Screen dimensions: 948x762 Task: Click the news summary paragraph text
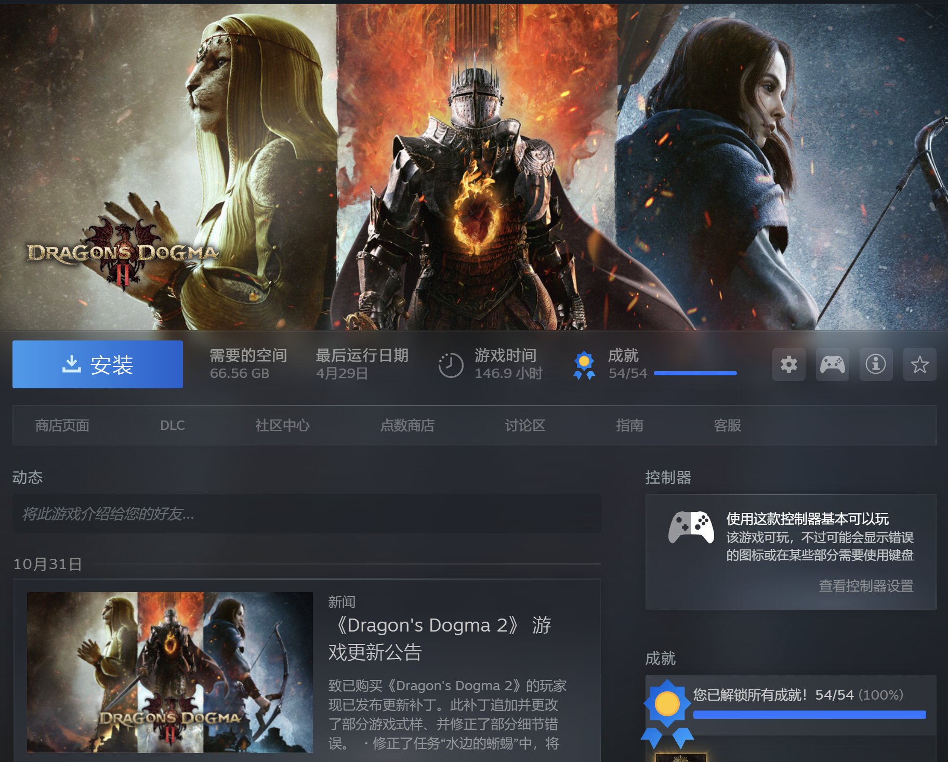coord(447,715)
